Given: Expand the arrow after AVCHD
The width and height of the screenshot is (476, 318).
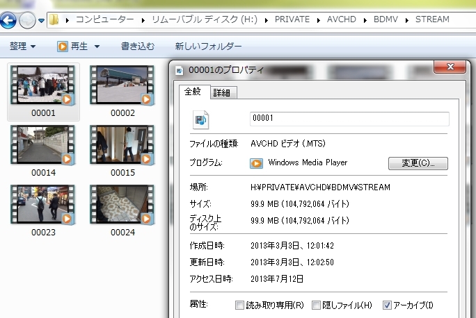Looking at the screenshot, I should (x=365, y=20).
